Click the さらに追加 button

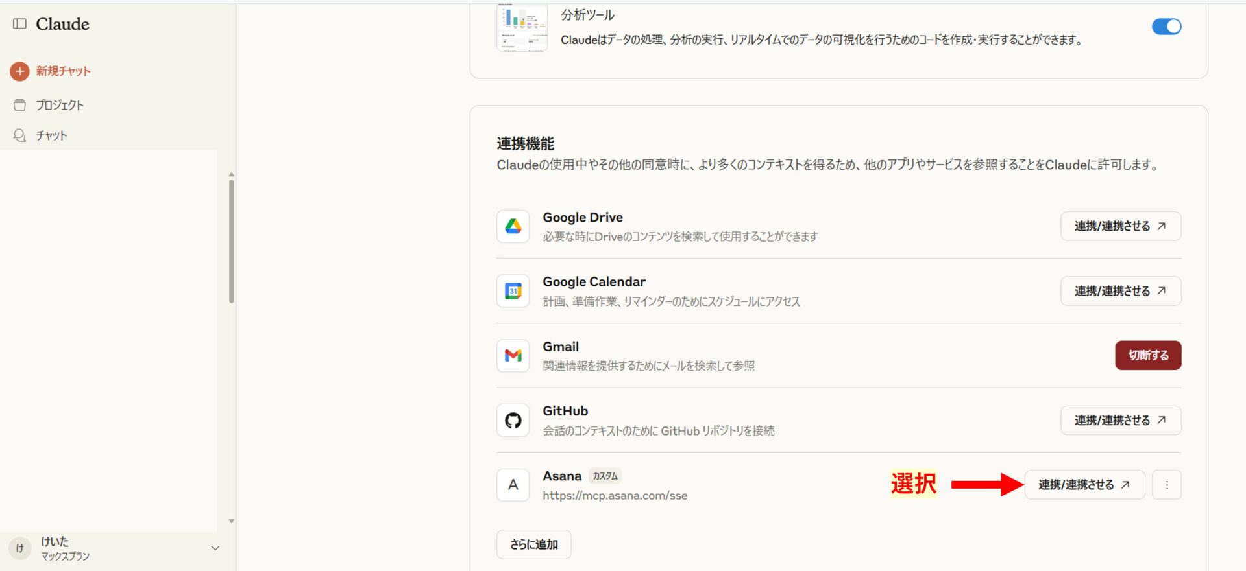(x=533, y=544)
